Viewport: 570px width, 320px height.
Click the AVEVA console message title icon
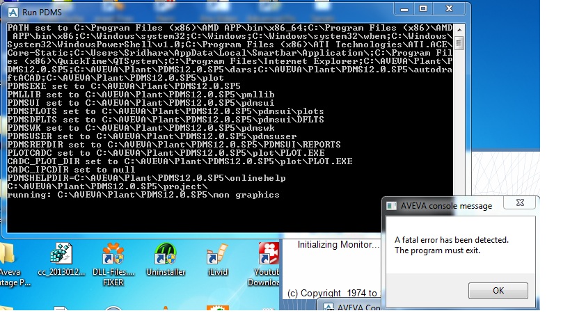click(x=392, y=206)
